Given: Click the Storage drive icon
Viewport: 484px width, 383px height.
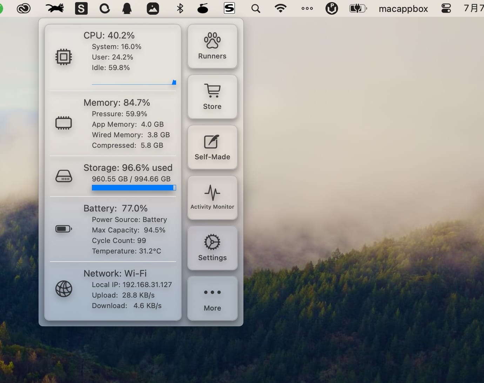Looking at the screenshot, I should [63, 176].
